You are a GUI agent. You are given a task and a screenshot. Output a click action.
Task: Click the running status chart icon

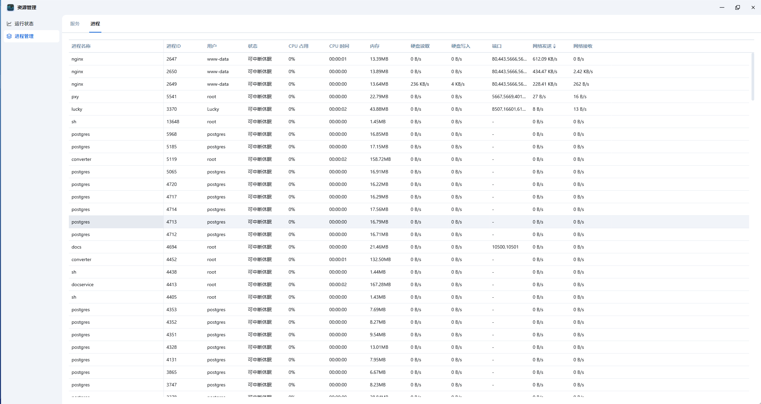coord(9,24)
